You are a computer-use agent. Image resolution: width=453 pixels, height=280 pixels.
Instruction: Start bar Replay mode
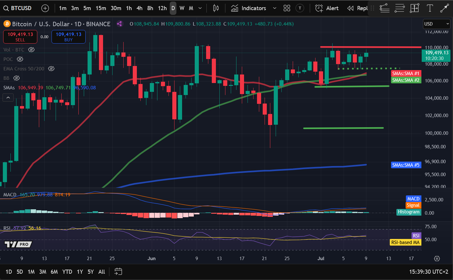pos(357,8)
